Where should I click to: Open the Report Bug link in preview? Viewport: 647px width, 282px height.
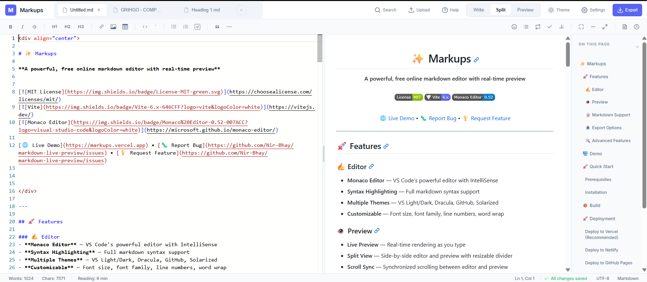443,118
